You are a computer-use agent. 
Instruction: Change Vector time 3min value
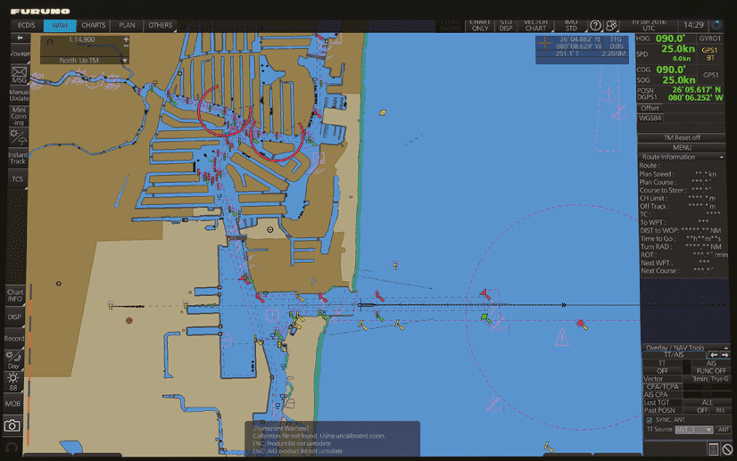pos(699,379)
